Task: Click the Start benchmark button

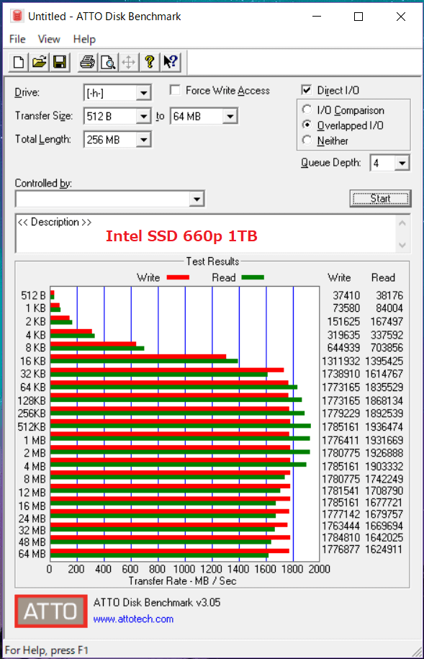Action: click(380, 198)
